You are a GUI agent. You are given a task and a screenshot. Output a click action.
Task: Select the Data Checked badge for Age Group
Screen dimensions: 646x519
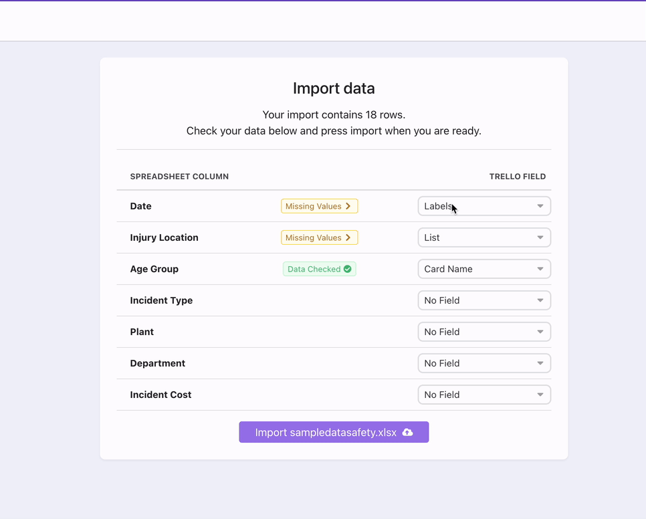click(319, 269)
